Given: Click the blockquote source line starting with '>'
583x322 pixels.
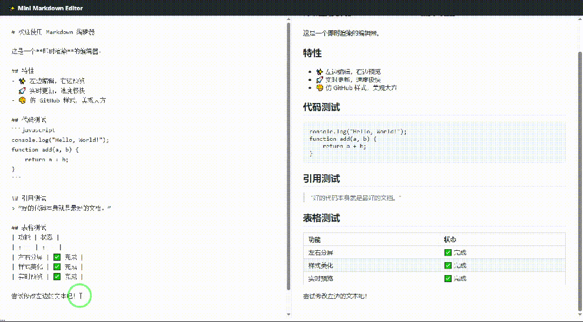Looking at the screenshot, I should click(62, 208).
